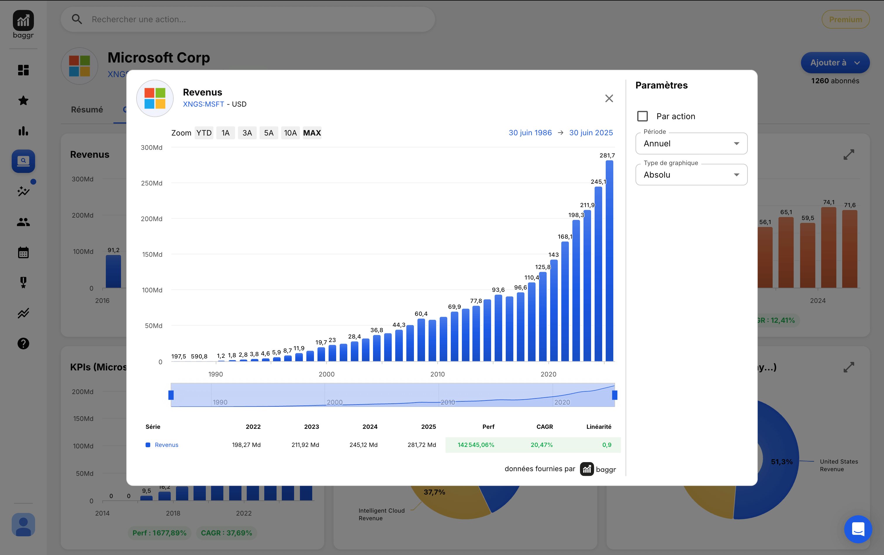Open the calendar icon in sidebar
The height and width of the screenshot is (555, 884).
pyautogui.click(x=23, y=252)
